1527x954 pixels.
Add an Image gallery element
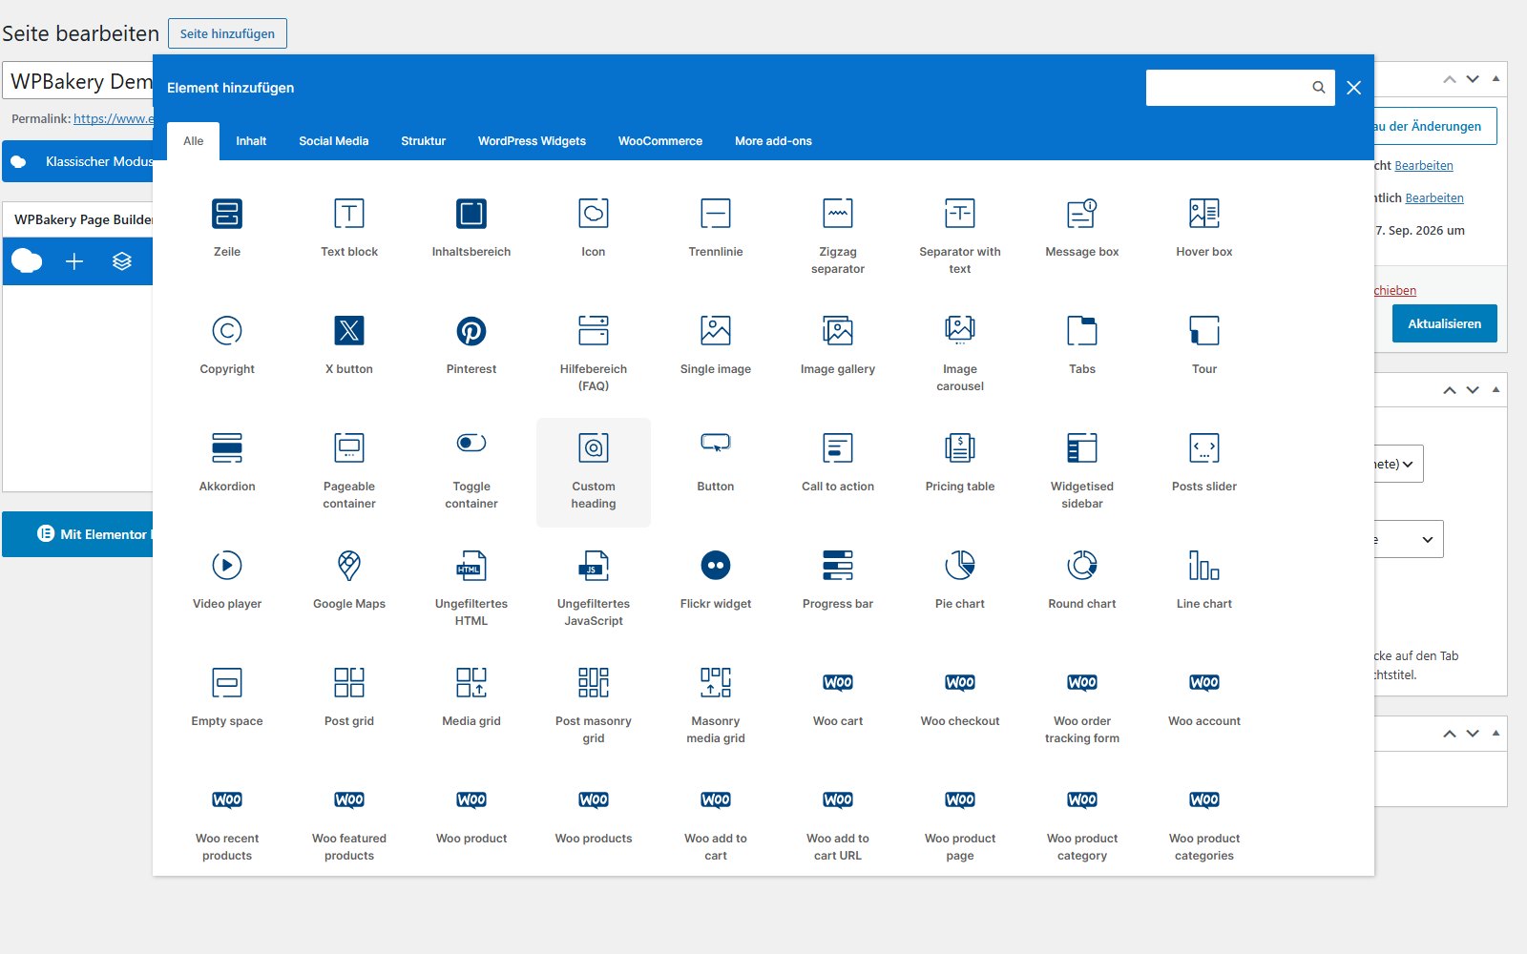(838, 345)
